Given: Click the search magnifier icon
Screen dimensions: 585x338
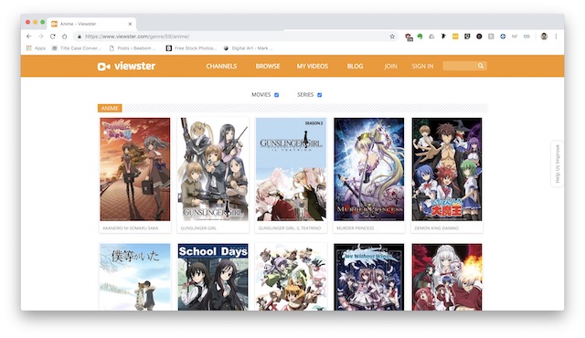Looking at the screenshot, I should [481, 66].
